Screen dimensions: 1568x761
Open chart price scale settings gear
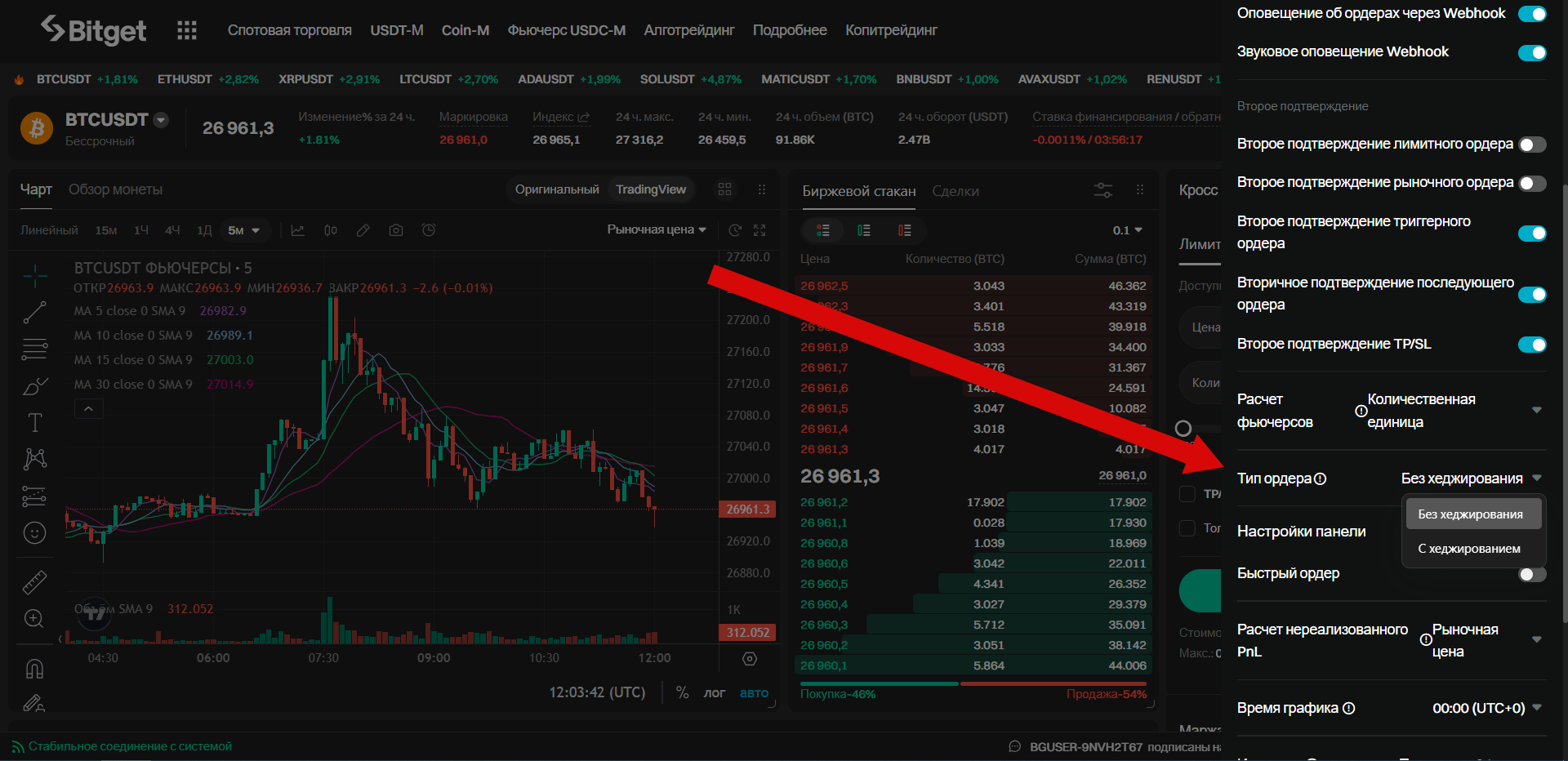[x=750, y=658]
